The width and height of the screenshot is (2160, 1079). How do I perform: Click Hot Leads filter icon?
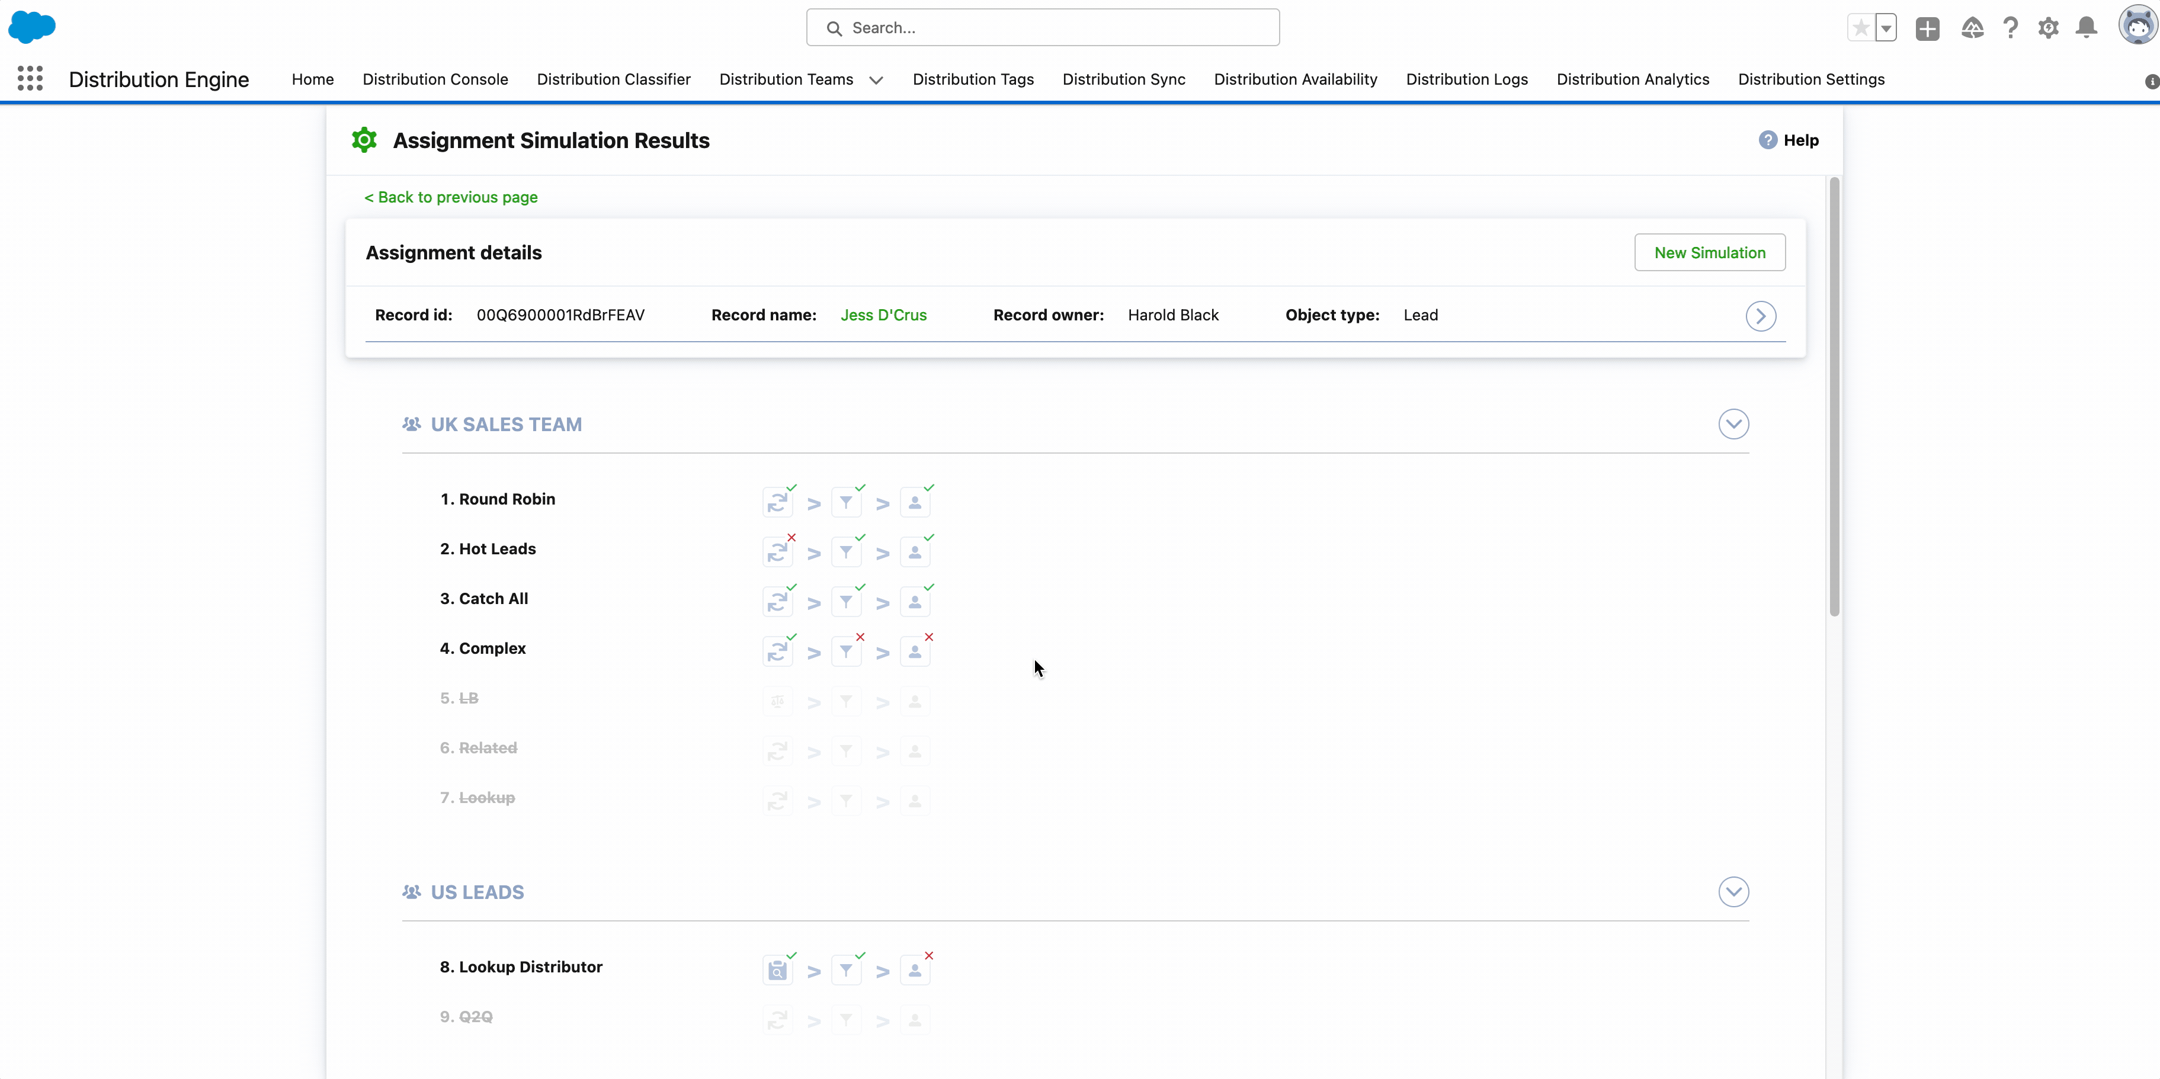[x=846, y=552]
